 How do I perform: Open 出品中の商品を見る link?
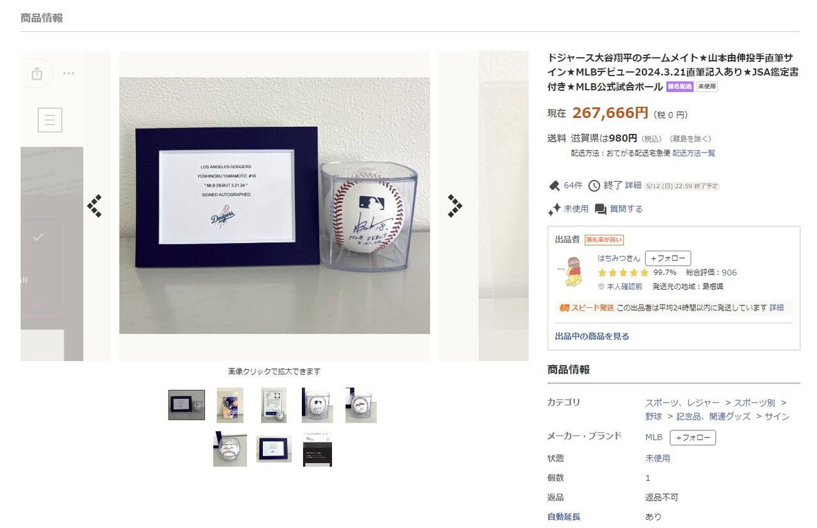(592, 336)
